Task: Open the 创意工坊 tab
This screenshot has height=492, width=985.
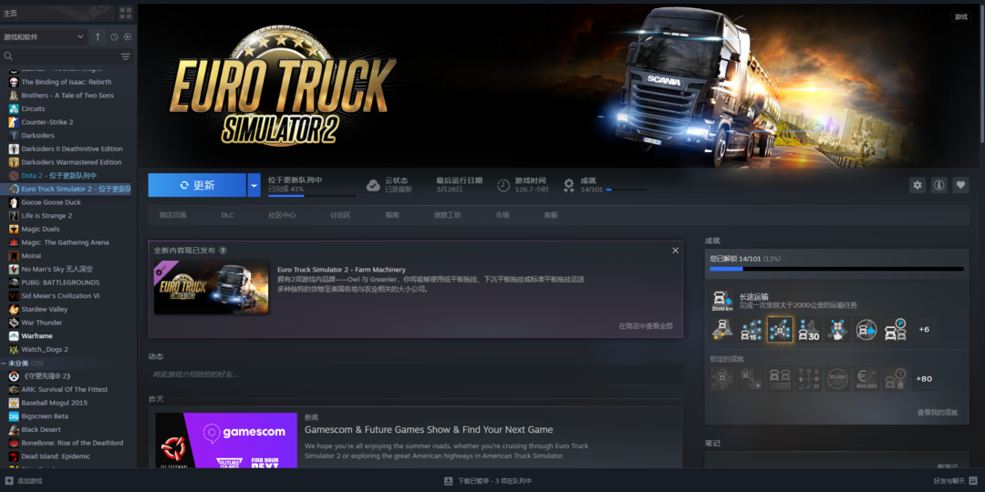Action: (x=447, y=215)
